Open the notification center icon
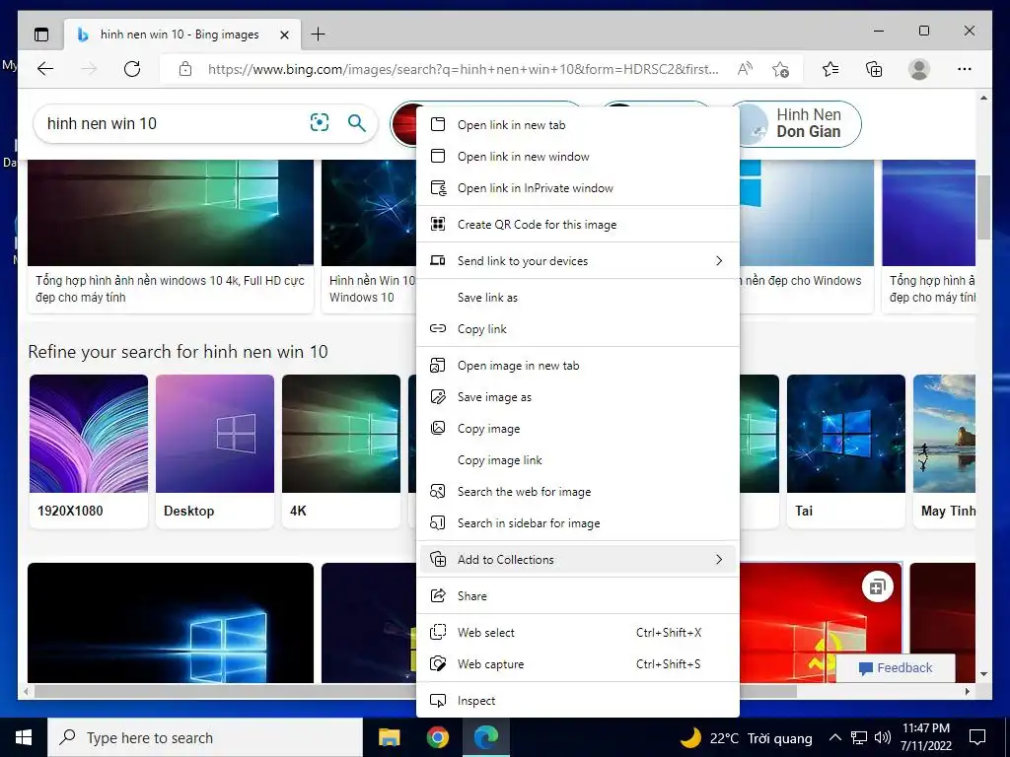 (977, 737)
